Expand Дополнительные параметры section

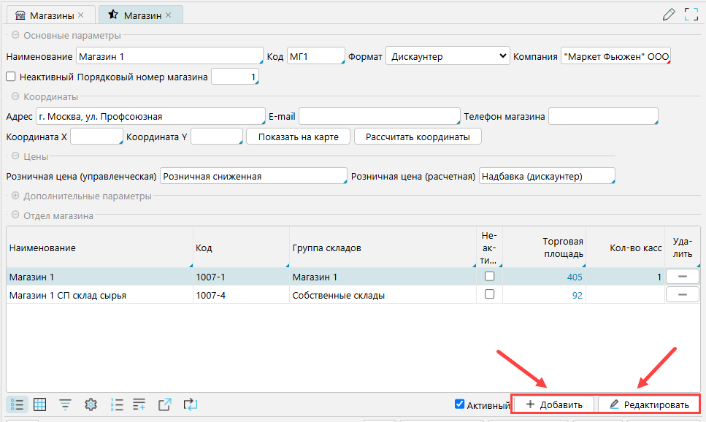pos(14,196)
